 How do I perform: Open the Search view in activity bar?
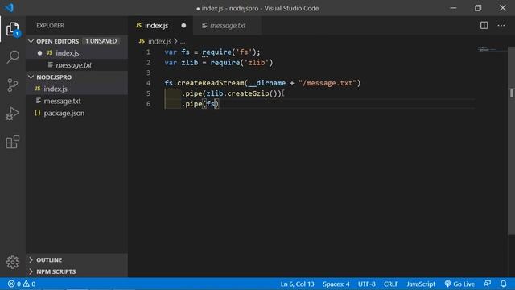(x=13, y=57)
